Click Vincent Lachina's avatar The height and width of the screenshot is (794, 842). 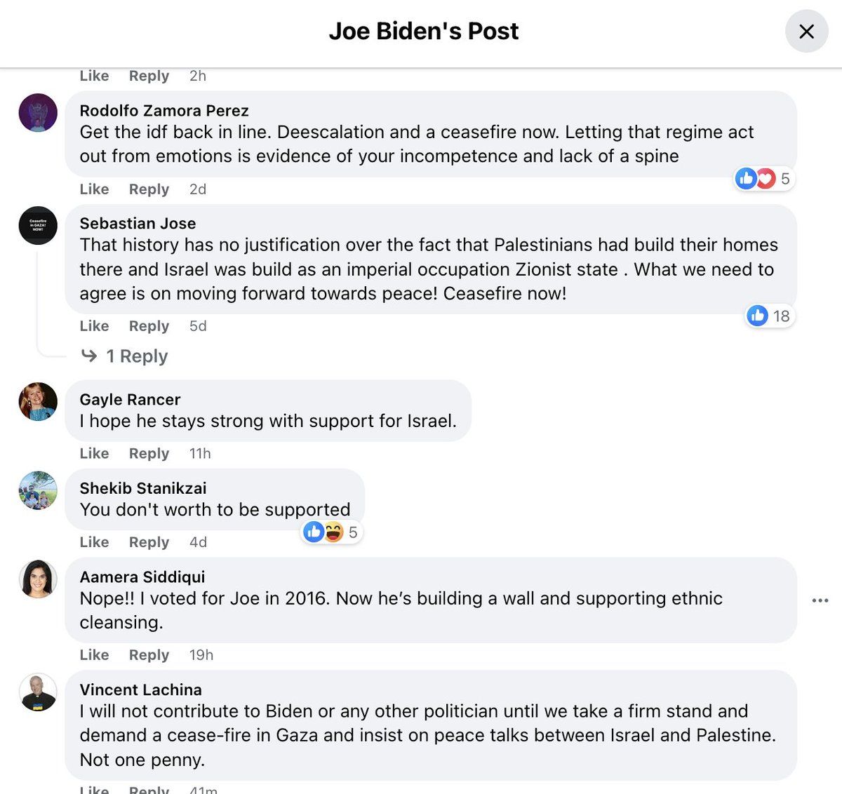coord(38,692)
